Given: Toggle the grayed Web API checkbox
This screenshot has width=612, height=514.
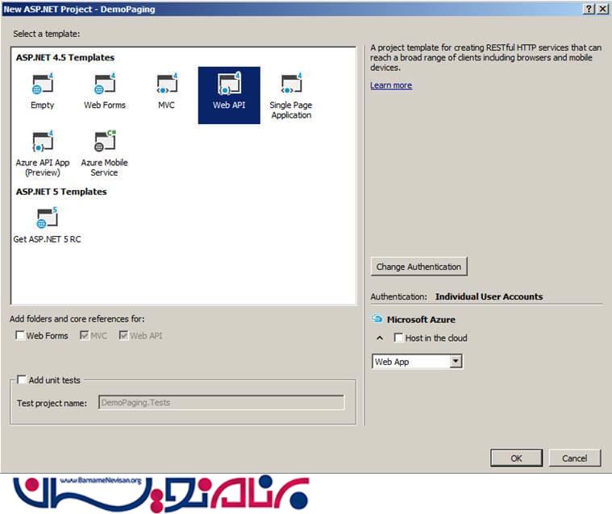Looking at the screenshot, I should [x=123, y=335].
